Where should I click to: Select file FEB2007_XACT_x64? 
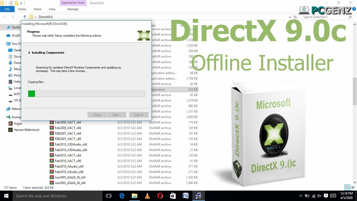click(68, 133)
